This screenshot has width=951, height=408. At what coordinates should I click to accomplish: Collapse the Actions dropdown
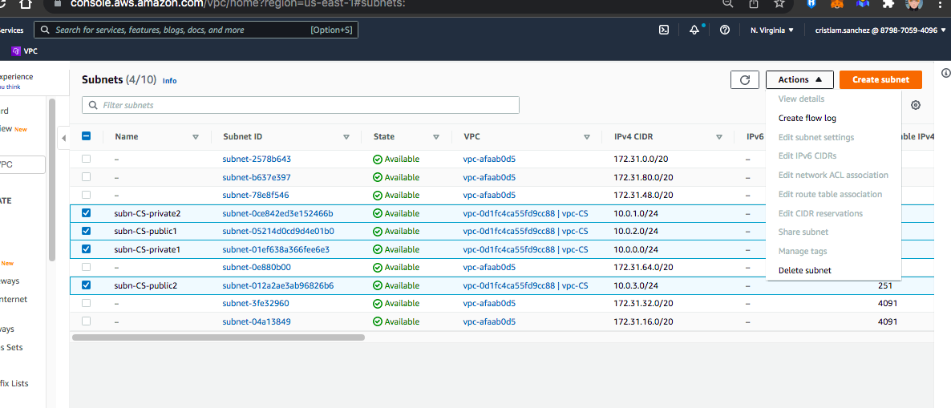[799, 79]
